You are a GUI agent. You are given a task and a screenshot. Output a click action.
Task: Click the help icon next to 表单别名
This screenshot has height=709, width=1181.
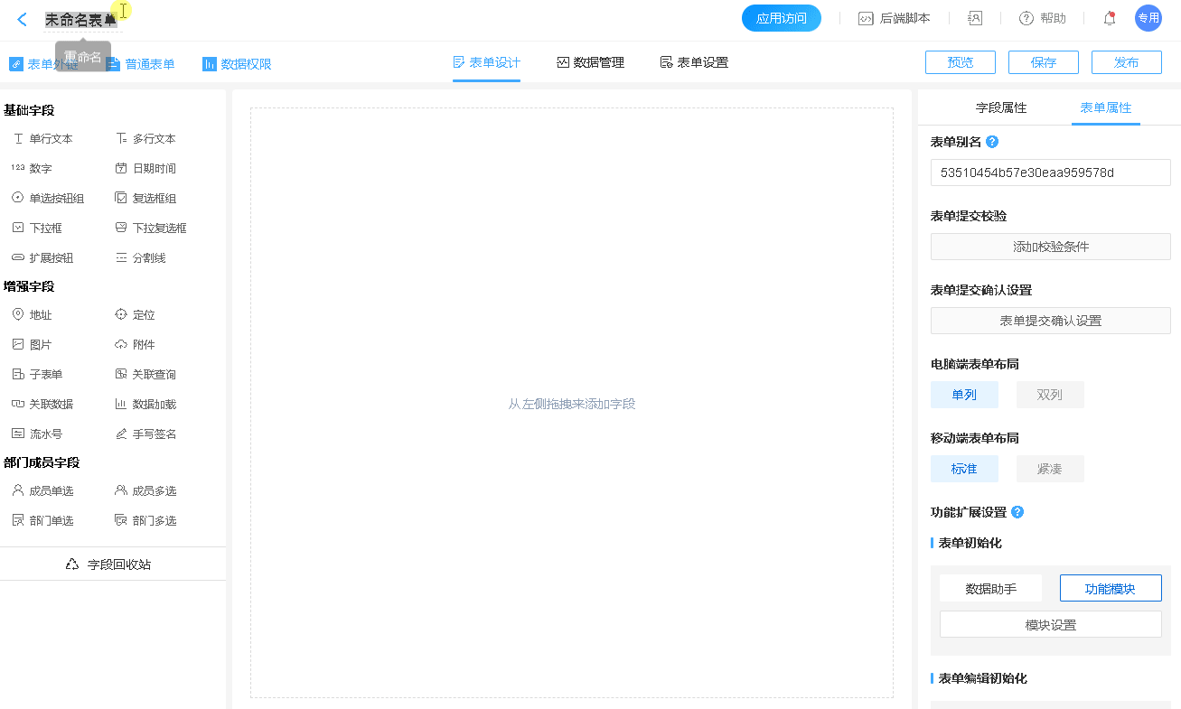(x=992, y=142)
